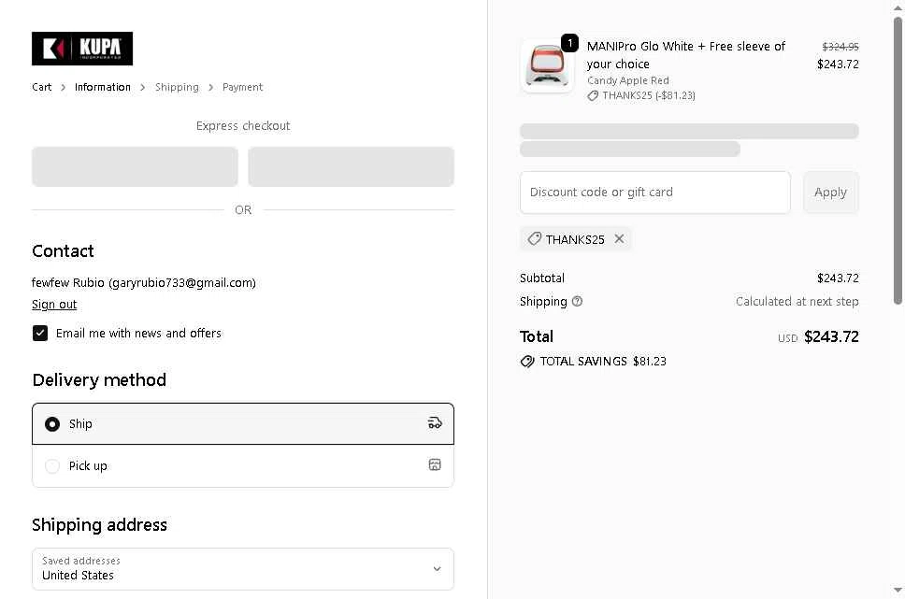Viewport: 905px width, 599px height.
Task: Click the MANIPro Glo product thumbnail
Action: 547,65
